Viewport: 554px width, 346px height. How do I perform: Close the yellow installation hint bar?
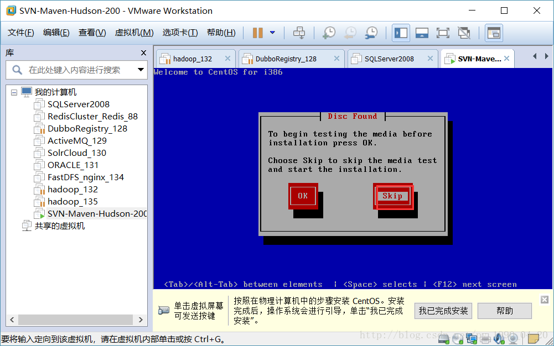(x=545, y=300)
